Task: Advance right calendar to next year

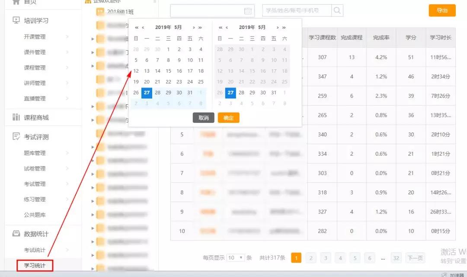Action: 284,28
